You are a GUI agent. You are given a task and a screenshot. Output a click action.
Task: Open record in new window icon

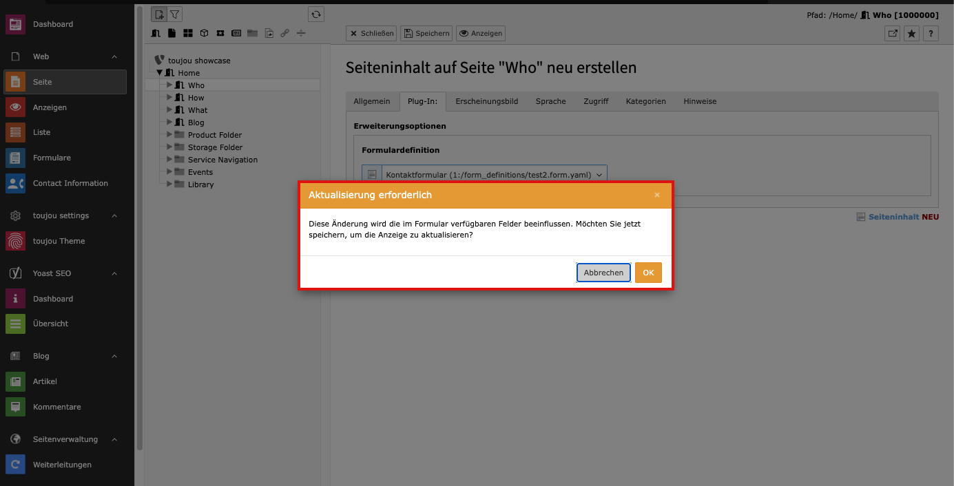892,33
